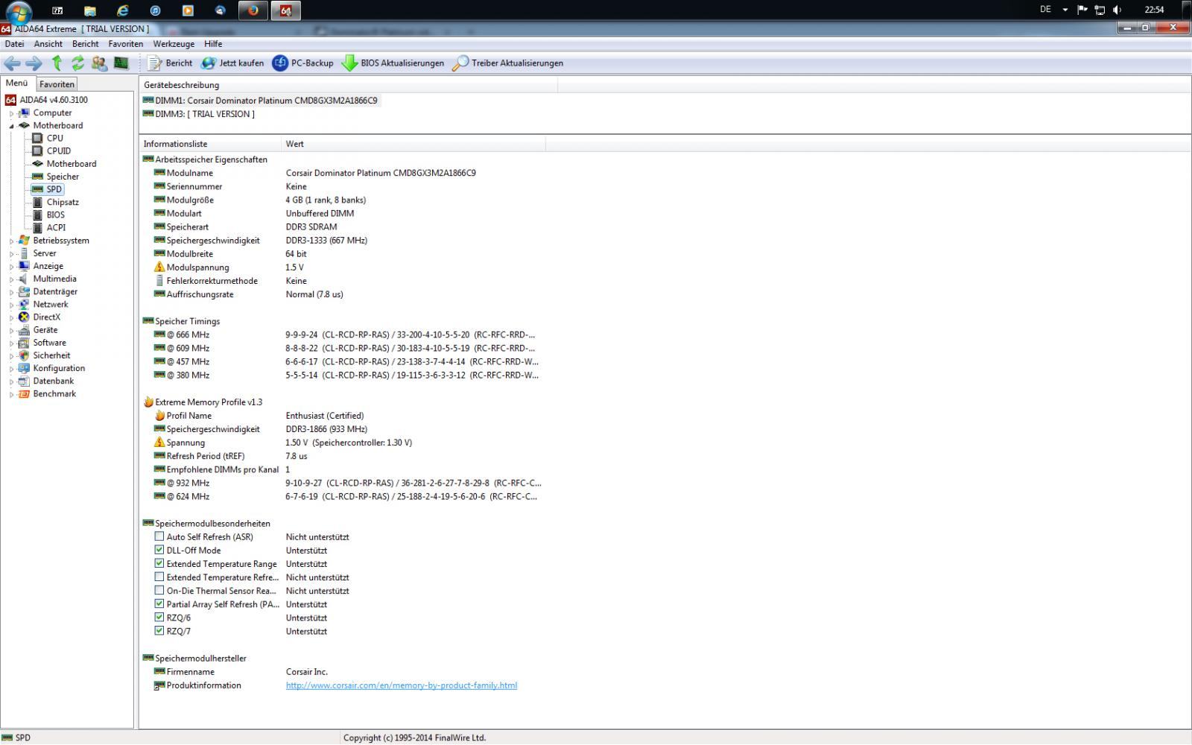The image size is (1192, 745).
Task: Select Speicher in the tree
Action: point(63,177)
